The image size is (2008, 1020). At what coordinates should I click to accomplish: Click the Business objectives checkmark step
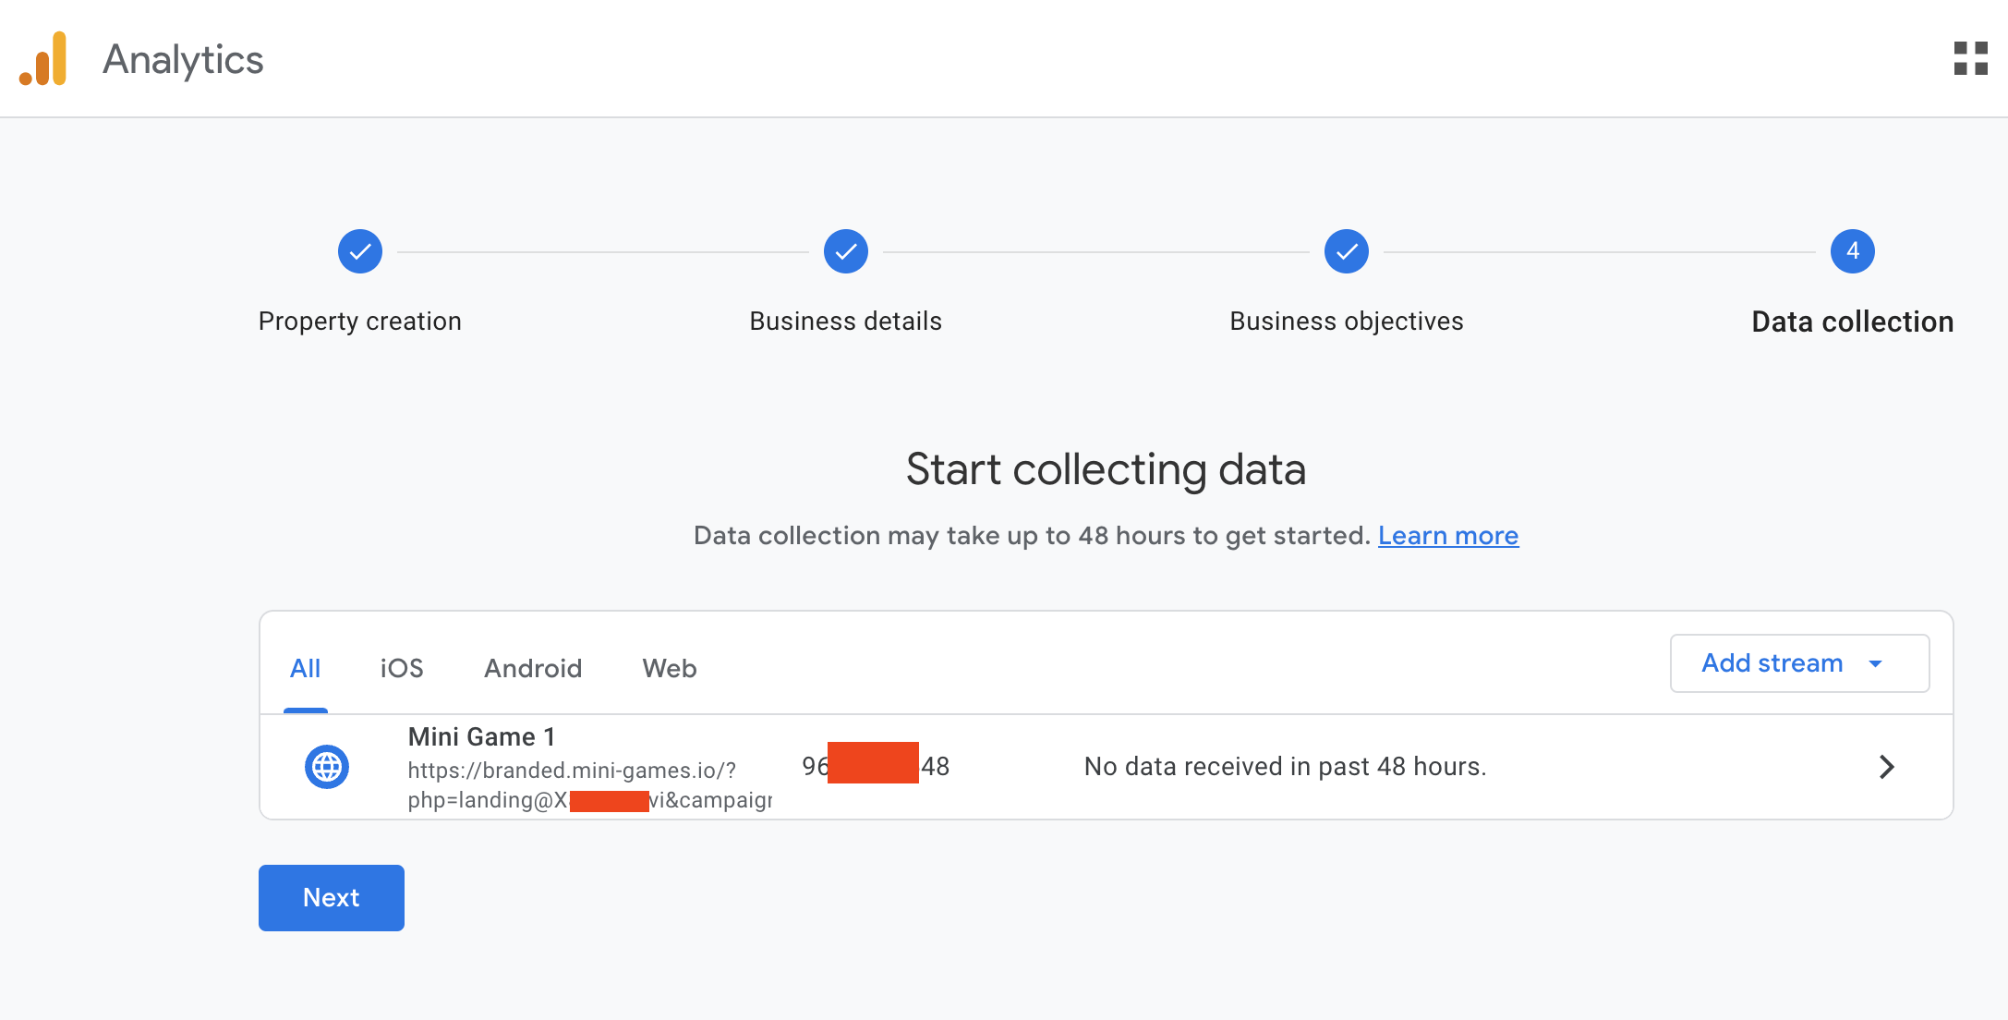click(1346, 251)
